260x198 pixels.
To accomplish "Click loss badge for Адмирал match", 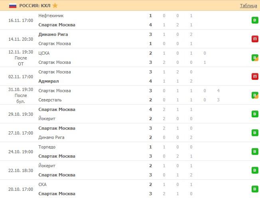I will [x=254, y=77].
